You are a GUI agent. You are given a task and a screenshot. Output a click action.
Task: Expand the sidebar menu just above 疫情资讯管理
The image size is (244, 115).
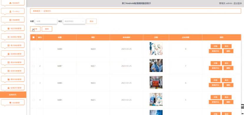coord(13,79)
